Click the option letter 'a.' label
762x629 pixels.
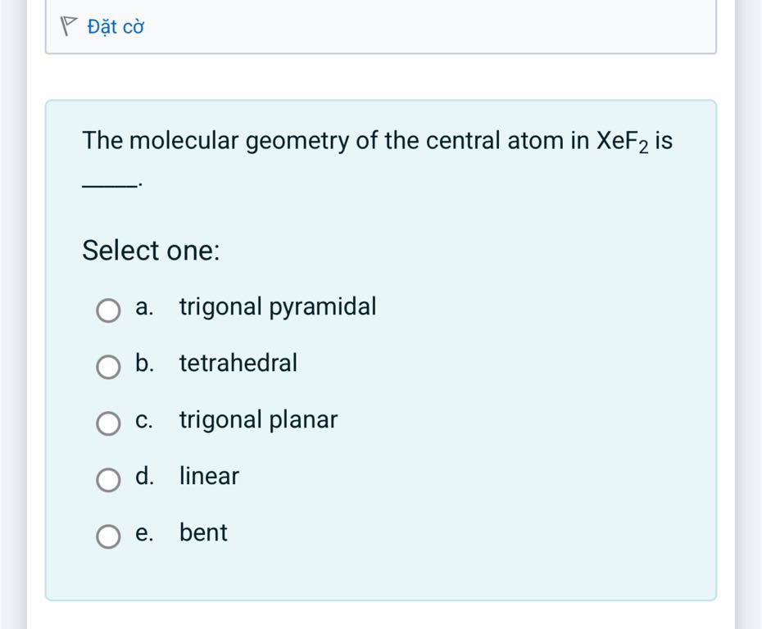coord(145,307)
